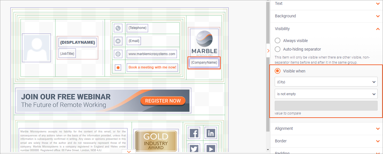Click 'Book a meeting with me now!' link
Screen dimensions: 383x154
[x=152, y=67]
